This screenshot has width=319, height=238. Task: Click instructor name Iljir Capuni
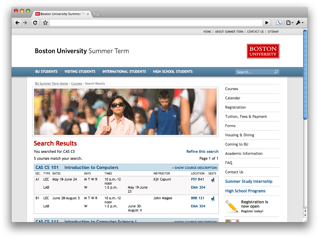coord(162,179)
